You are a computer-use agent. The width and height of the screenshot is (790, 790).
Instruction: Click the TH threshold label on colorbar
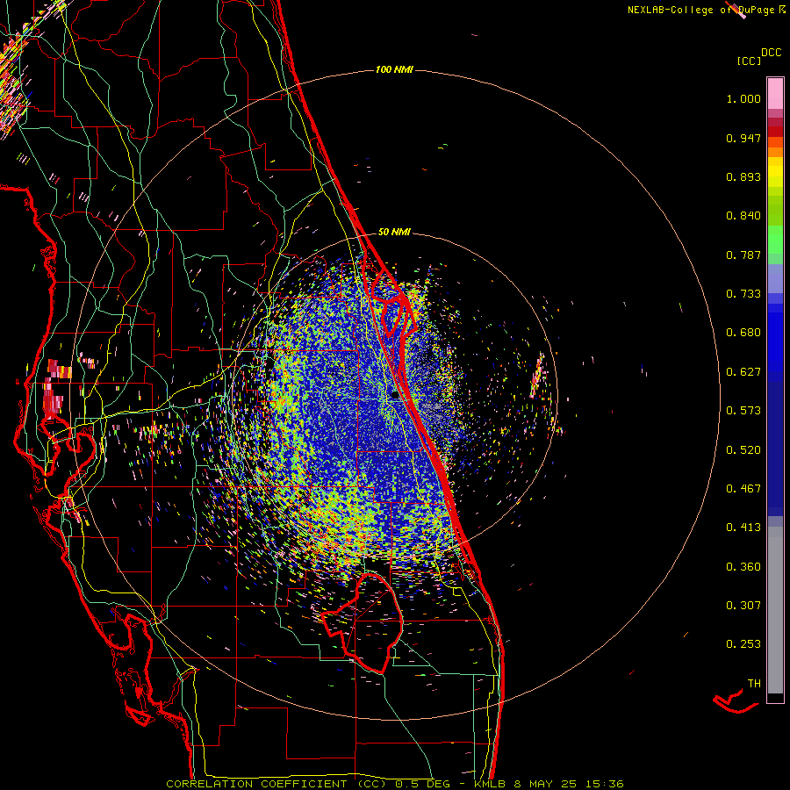[x=754, y=684]
